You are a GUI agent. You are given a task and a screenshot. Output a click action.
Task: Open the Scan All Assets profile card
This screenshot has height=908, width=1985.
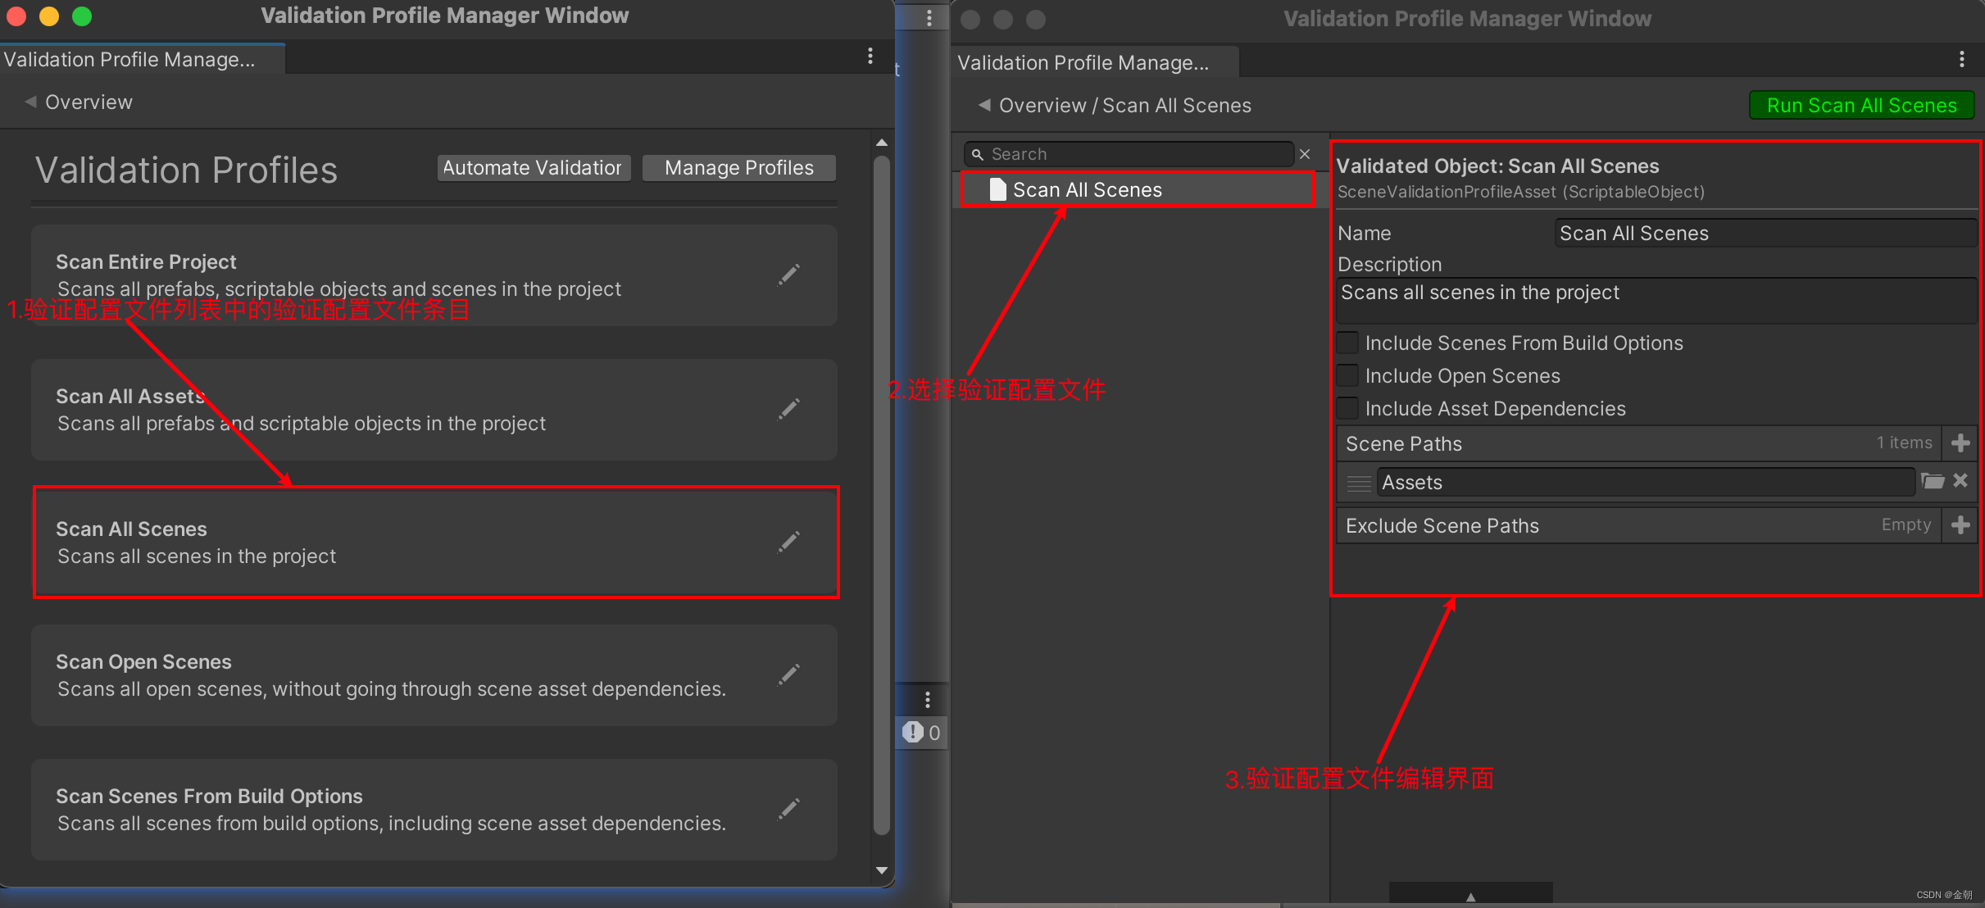[x=434, y=409]
